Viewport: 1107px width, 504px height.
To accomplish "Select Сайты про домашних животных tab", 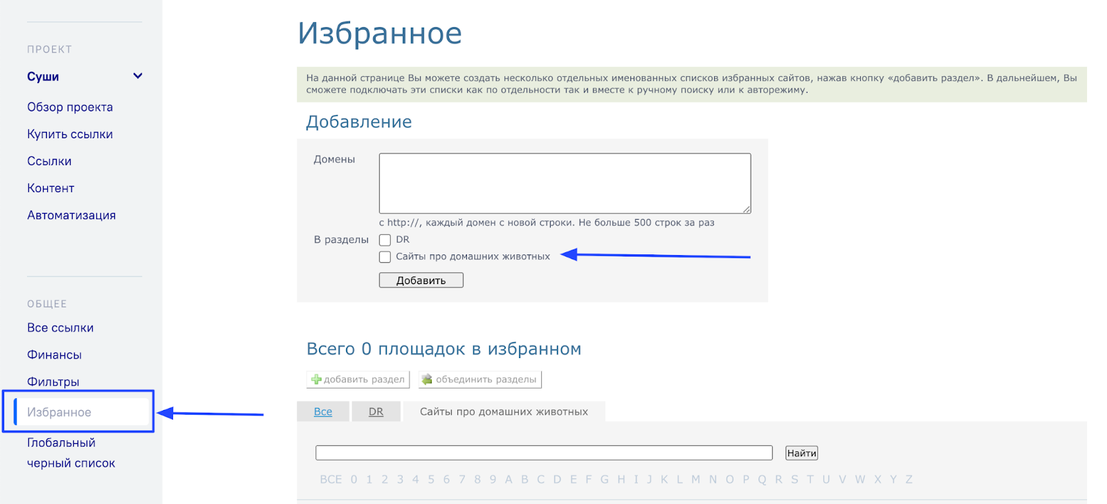I will pyautogui.click(x=504, y=411).
